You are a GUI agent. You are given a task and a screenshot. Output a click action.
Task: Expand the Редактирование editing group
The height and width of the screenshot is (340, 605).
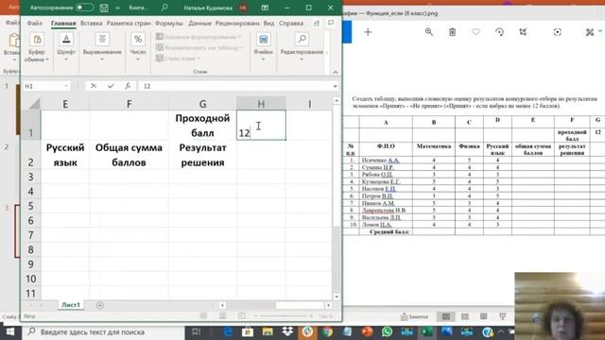[x=302, y=47]
